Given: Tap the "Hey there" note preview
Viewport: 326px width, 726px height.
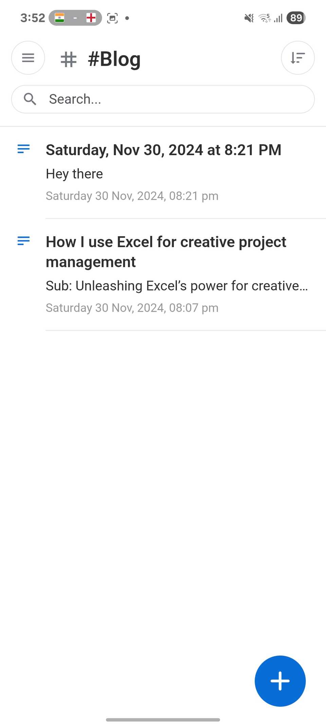Looking at the screenshot, I should click(x=74, y=174).
